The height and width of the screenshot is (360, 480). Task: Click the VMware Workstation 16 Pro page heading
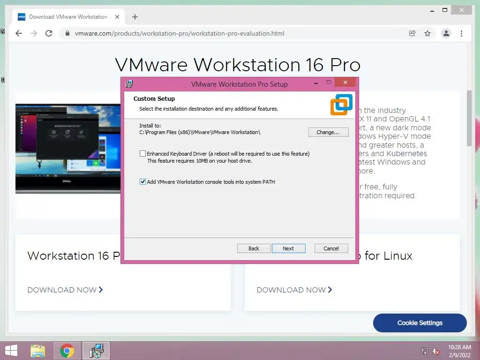point(238,65)
